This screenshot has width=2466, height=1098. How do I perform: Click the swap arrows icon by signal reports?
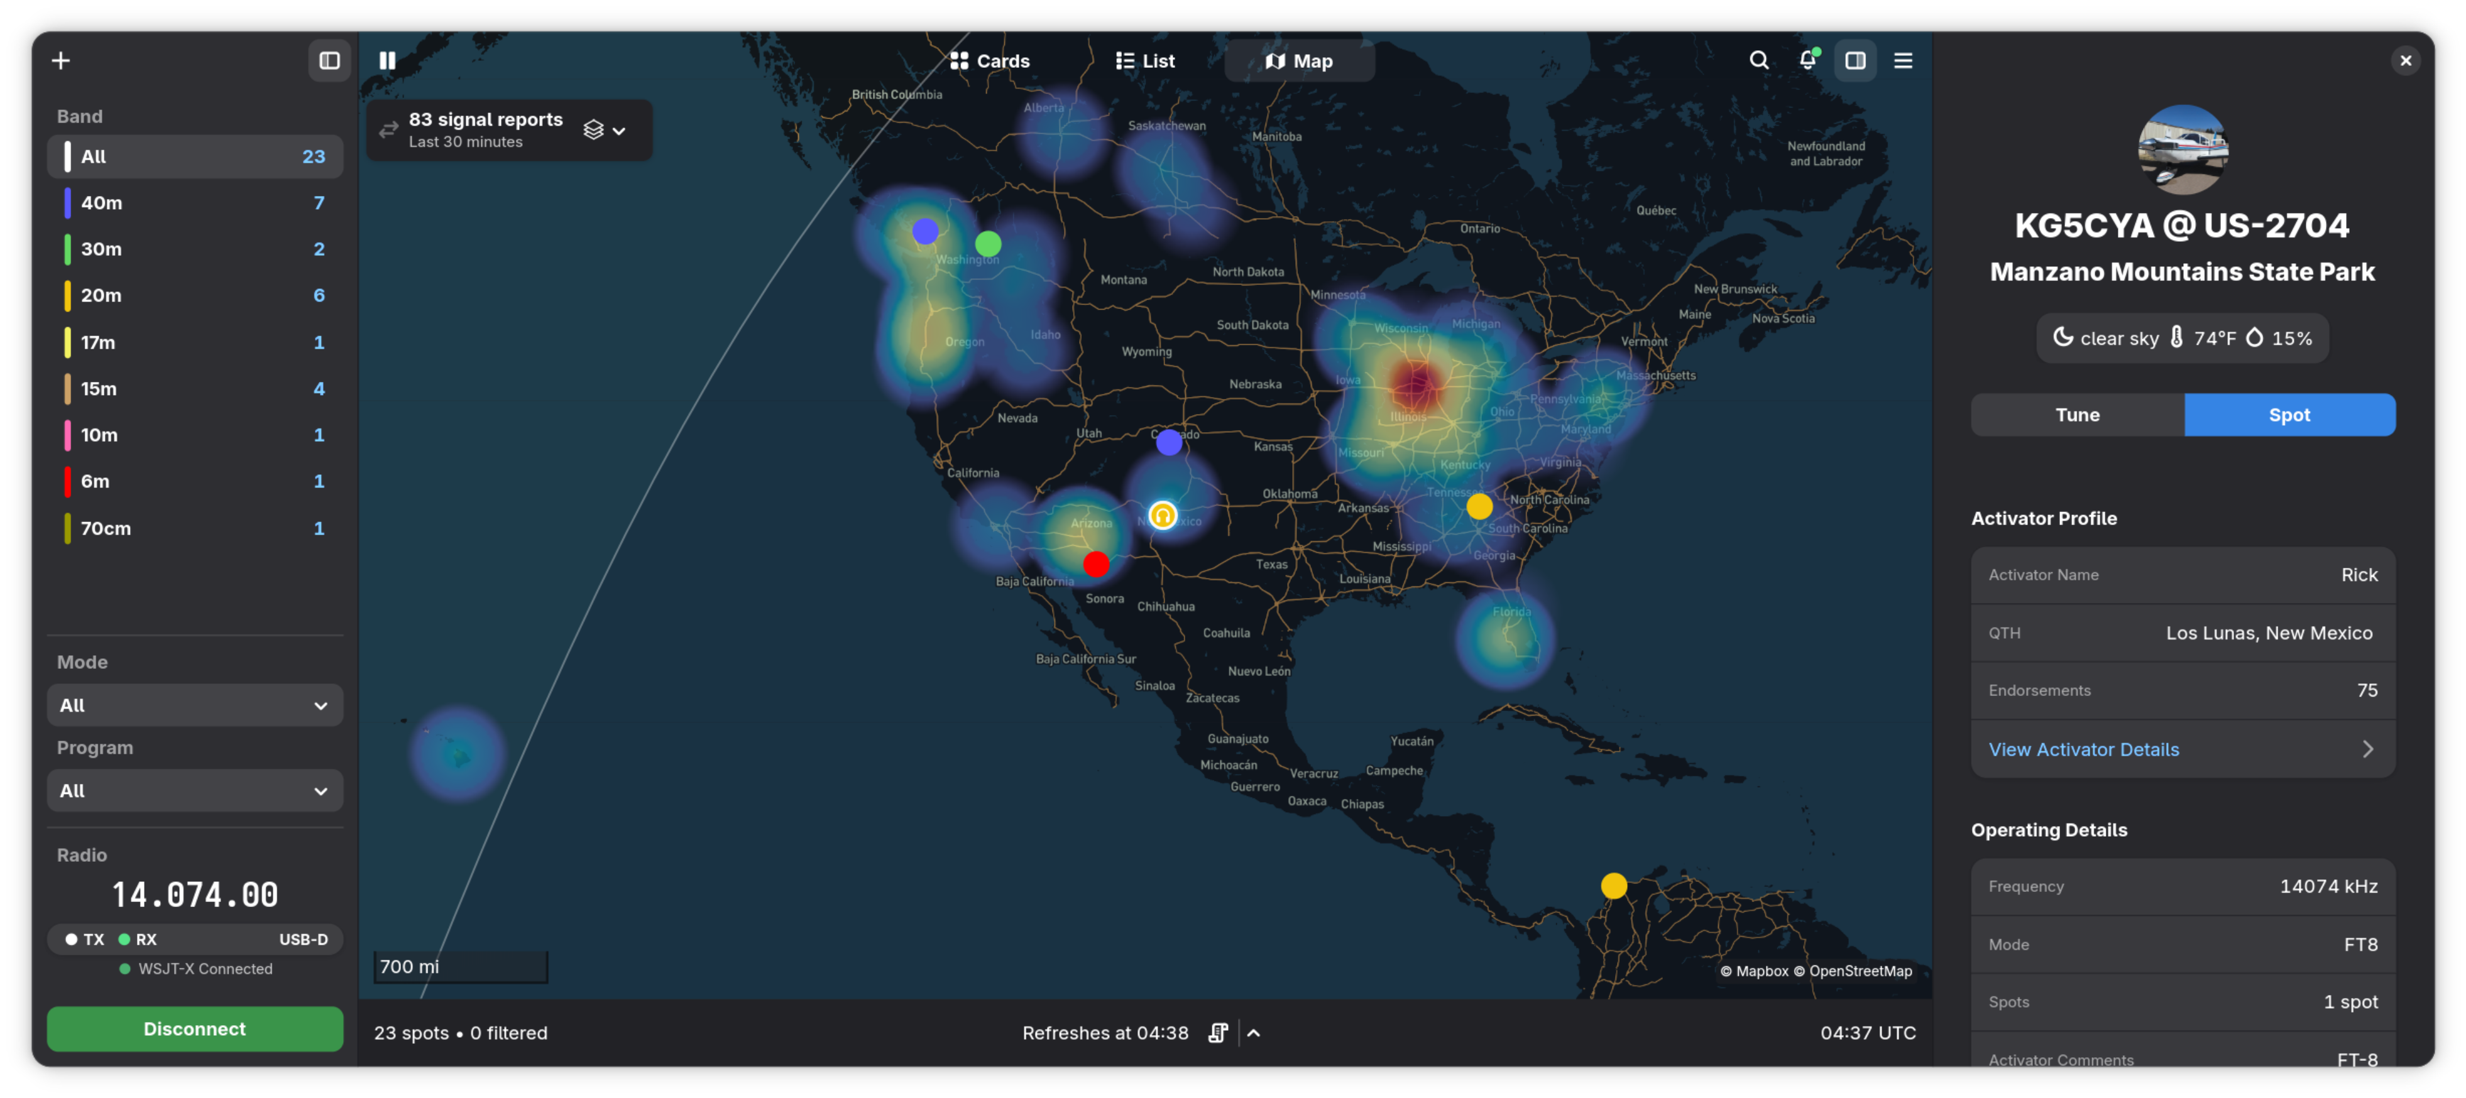pos(388,130)
